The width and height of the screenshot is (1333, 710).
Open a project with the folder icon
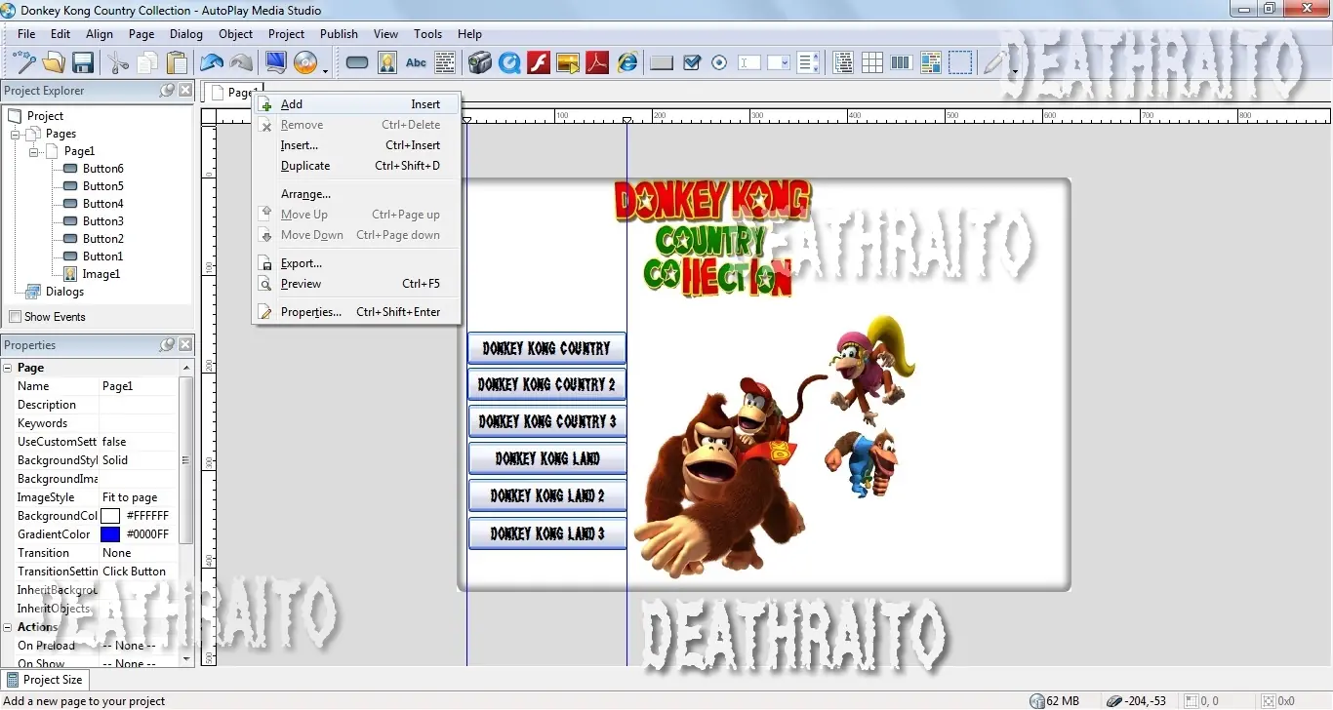click(53, 63)
